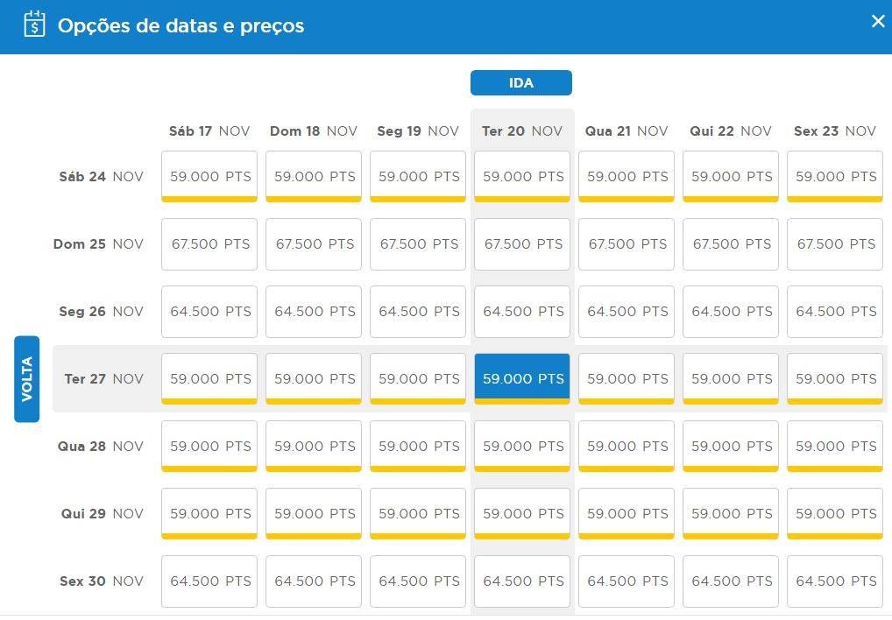The width and height of the screenshot is (892, 620).
Task: Select Dom 18 departure with Dom 25 return
Action: tap(314, 243)
